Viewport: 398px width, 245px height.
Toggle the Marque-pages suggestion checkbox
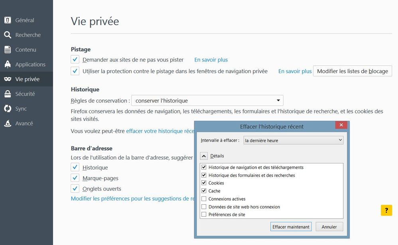(x=75, y=178)
